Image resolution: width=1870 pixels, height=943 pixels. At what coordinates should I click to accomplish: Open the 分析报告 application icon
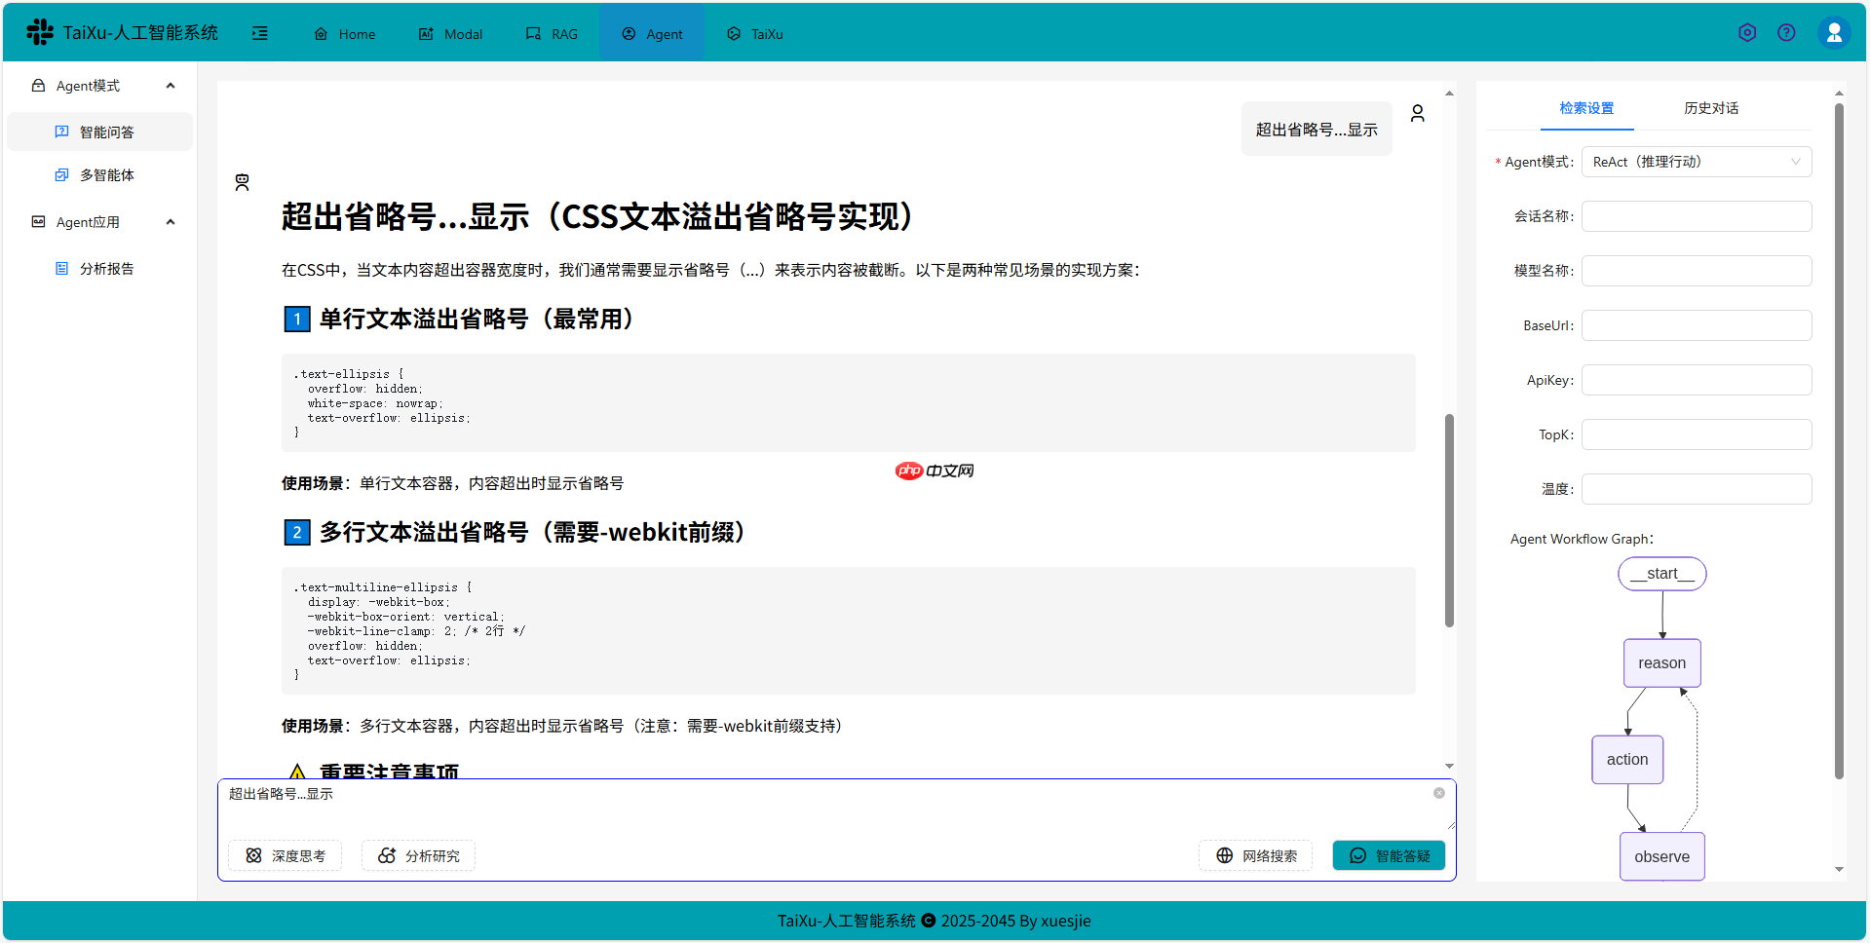pos(62,268)
